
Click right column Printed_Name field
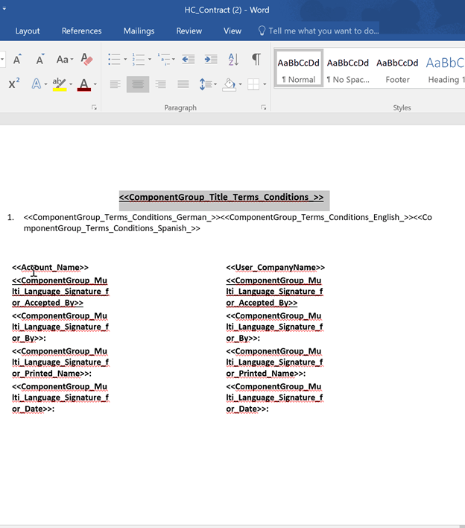[x=274, y=362]
